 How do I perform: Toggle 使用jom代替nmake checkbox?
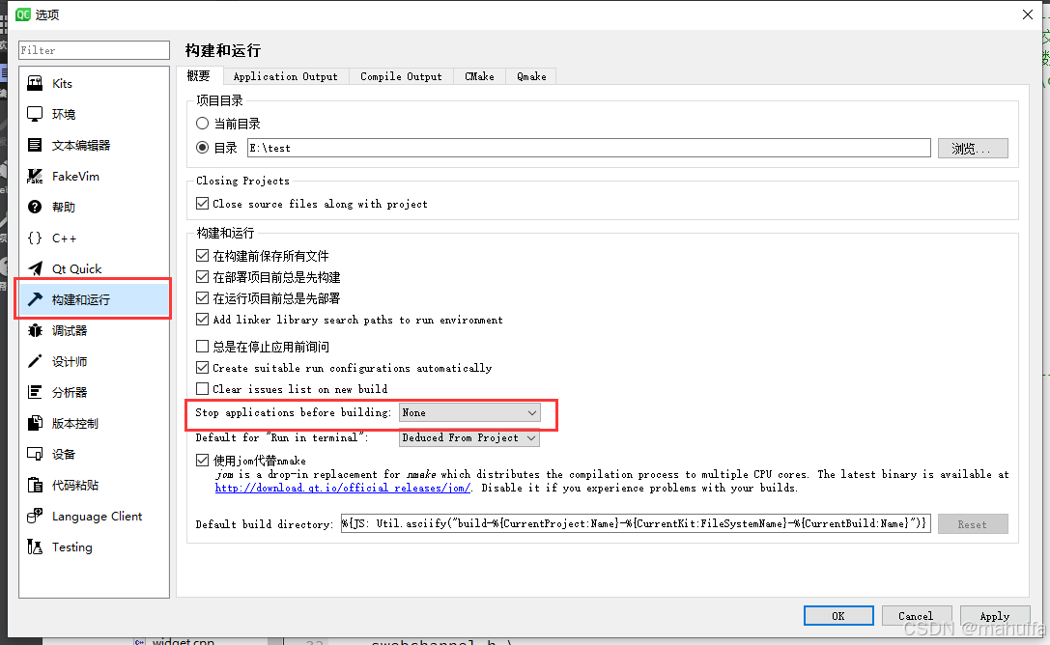coord(202,460)
